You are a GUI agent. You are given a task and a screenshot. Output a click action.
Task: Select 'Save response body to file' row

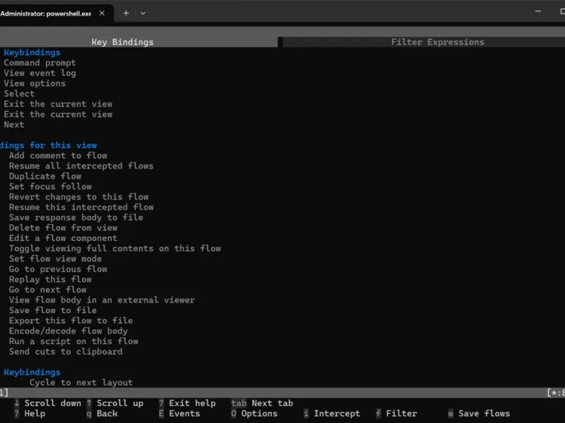76,218
